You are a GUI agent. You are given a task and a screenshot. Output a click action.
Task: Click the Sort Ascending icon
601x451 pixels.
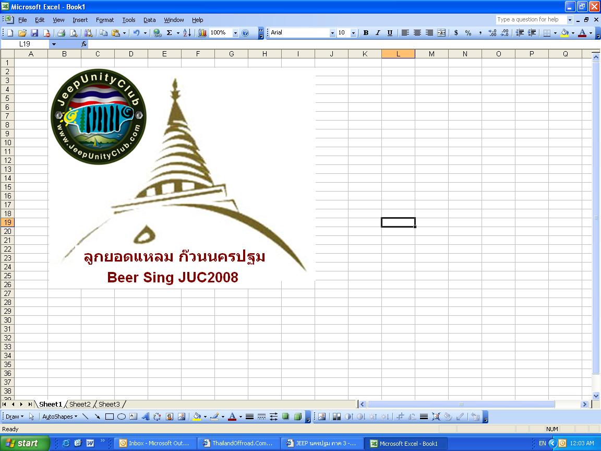(187, 33)
